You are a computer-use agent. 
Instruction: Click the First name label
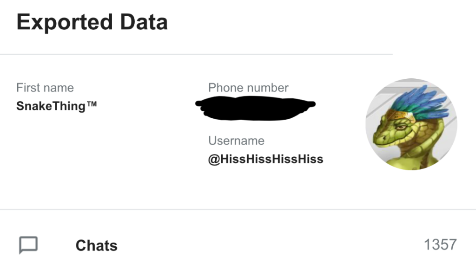tap(45, 87)
